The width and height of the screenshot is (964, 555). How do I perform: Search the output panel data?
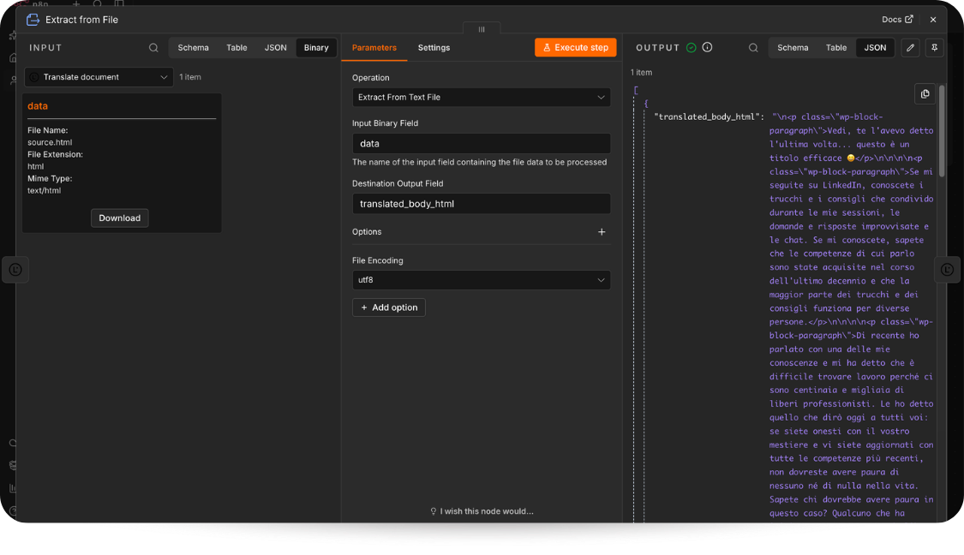pyautogui.click(x=753, y=48)
